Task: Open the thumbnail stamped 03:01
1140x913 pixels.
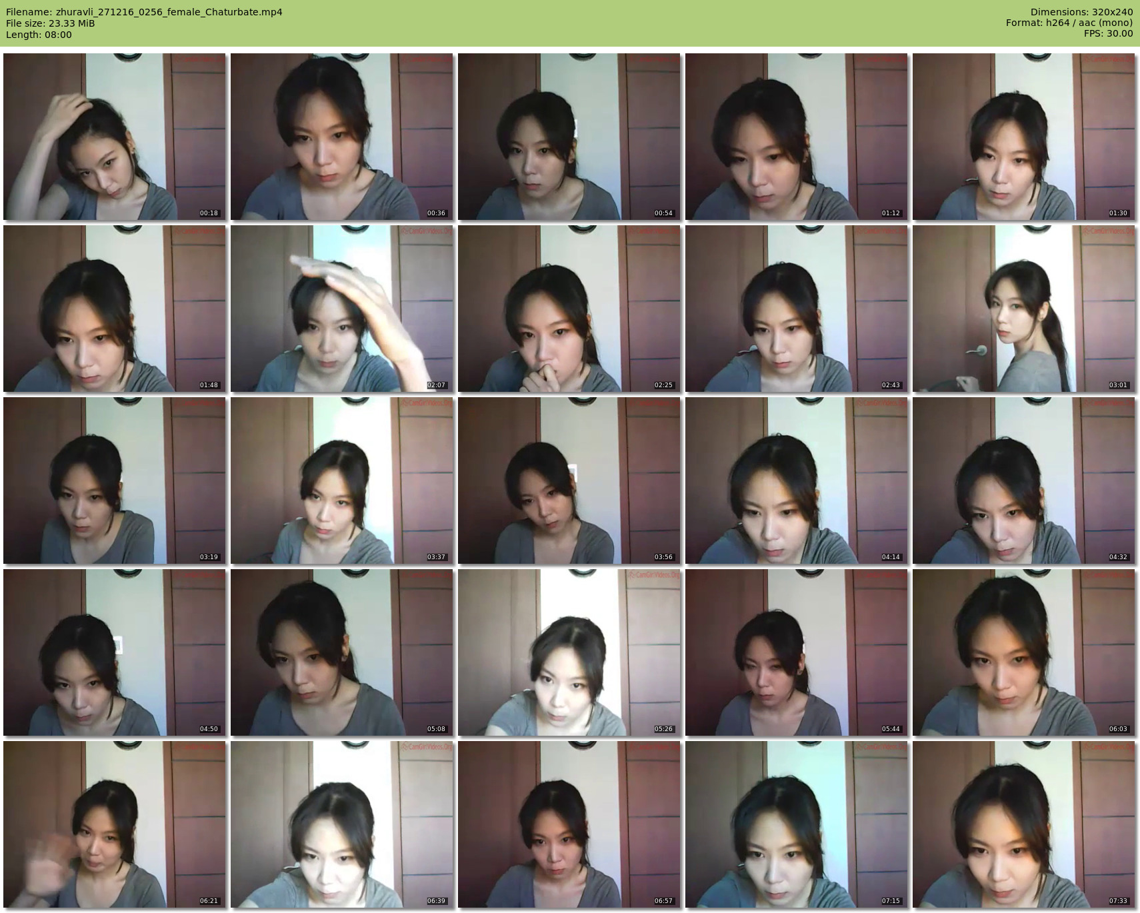Action: (x=1023, y=309)
